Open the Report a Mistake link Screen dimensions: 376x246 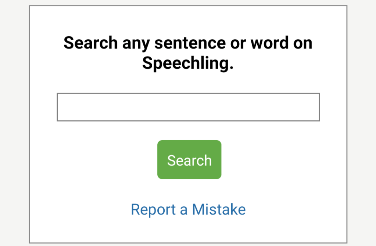[x=188, y=209]
